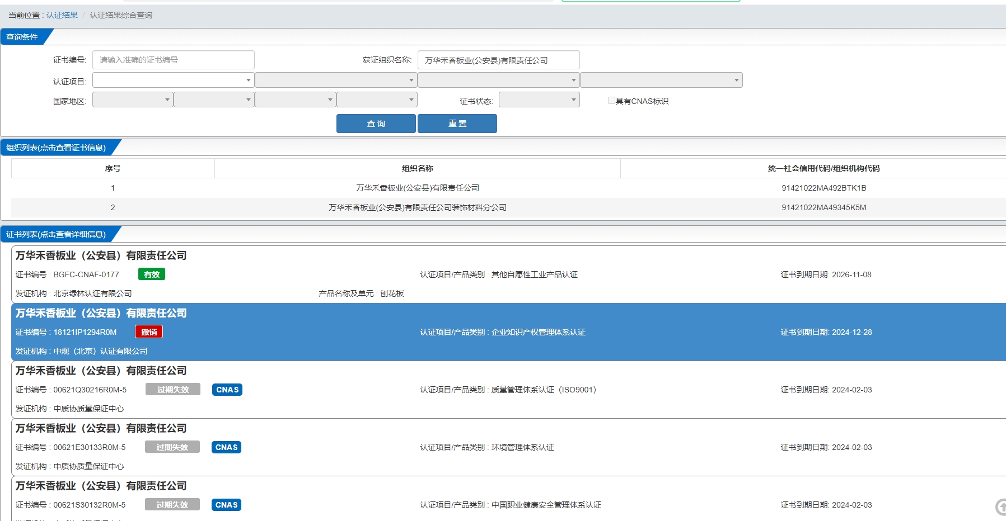
Task: Click 过期失效 badge on 00621S30132R0M-5 row
Action: click(172, 505)
